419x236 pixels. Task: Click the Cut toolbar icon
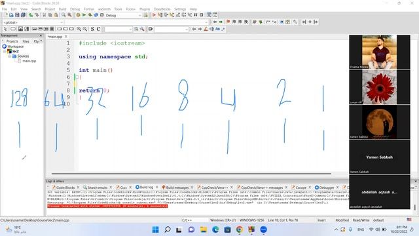45,15
